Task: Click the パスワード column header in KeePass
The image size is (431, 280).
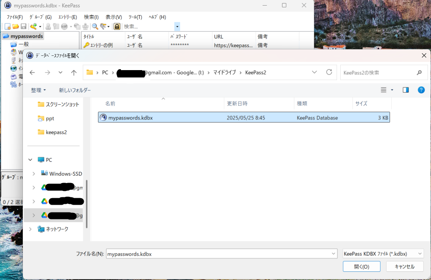Action: pyautogui.click(x=190, y=37)
